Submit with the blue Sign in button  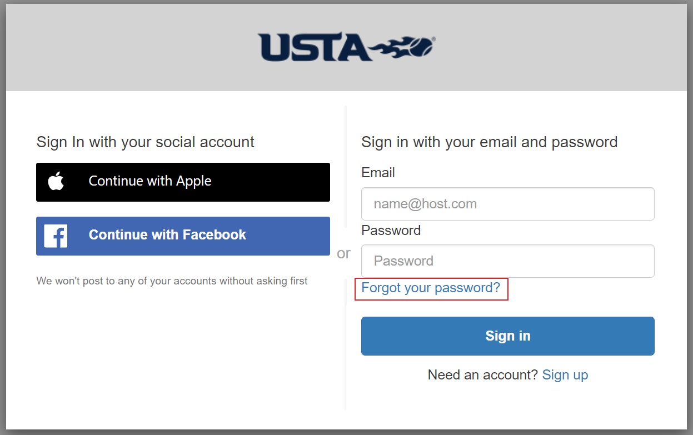click(507, 336)
